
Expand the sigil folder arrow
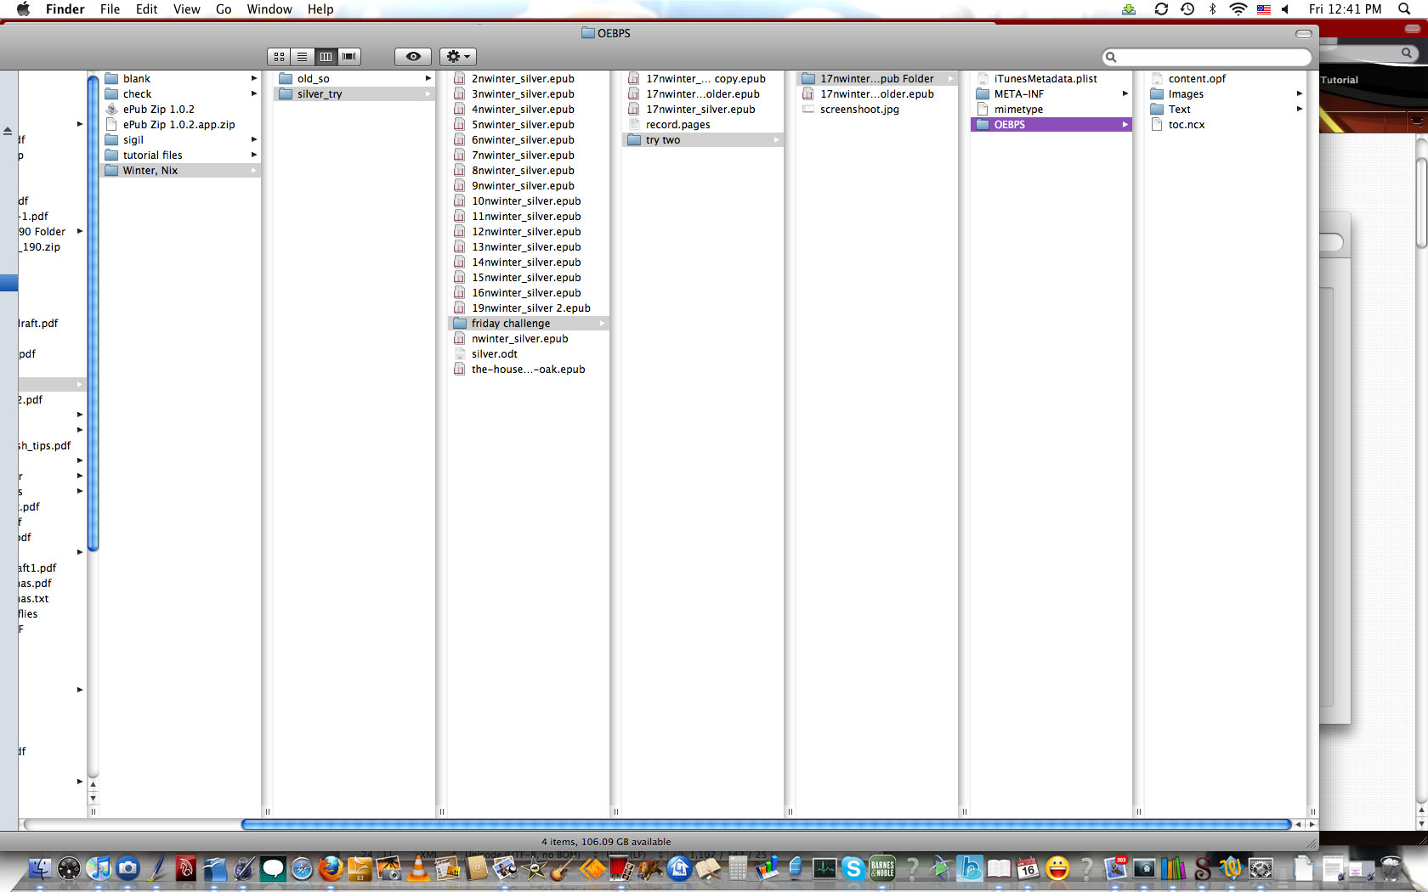pyautogui.click(x=253, y=139)
